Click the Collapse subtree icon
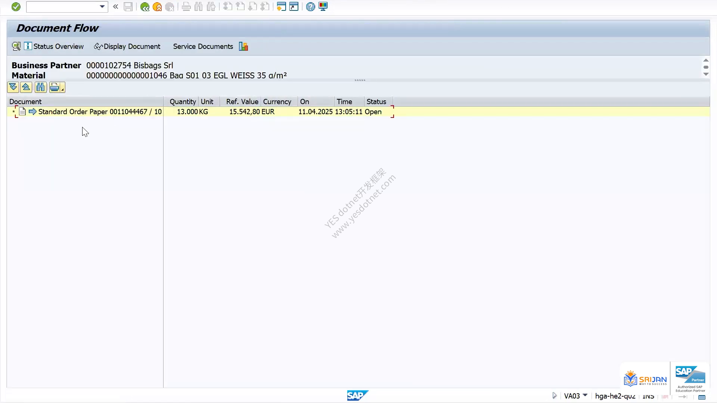This screenshot has height=403, width=717. pos(26,87)
